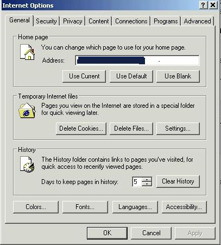Click the Delete Files button
This screenshot has width=221, height=245.
click(131, 128)
